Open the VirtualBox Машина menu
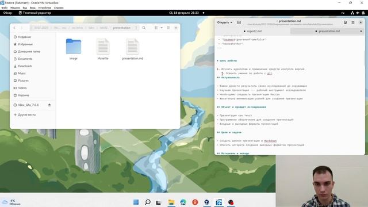 (15, 7)
